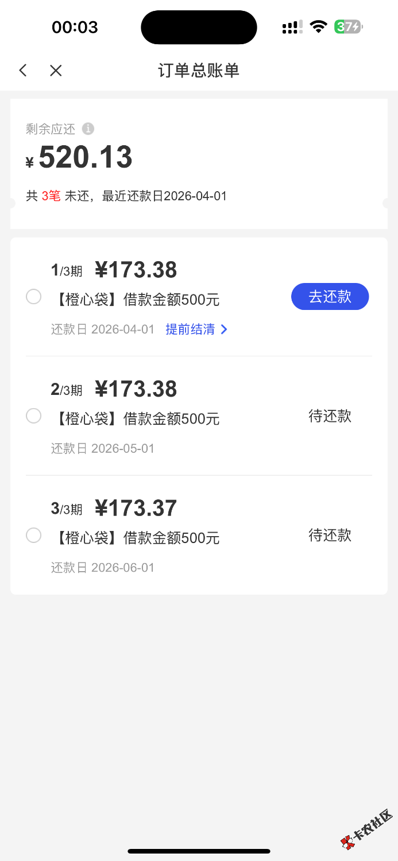The height and width of the screenshot is (861, 398).
Task: Tap the home indicator bar
Action: tap(199, 851)
